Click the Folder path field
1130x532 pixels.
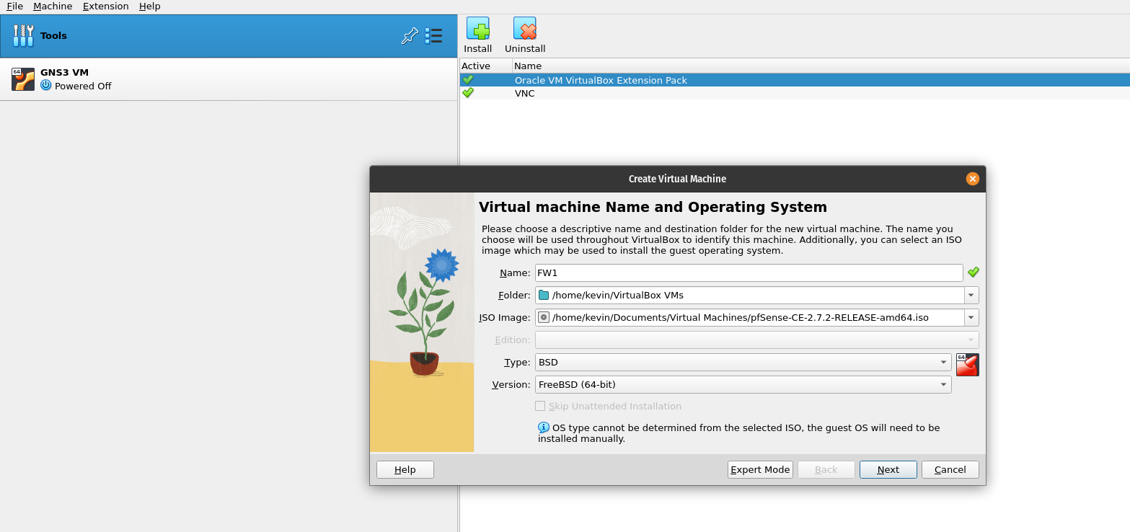(x=750, y=295)
